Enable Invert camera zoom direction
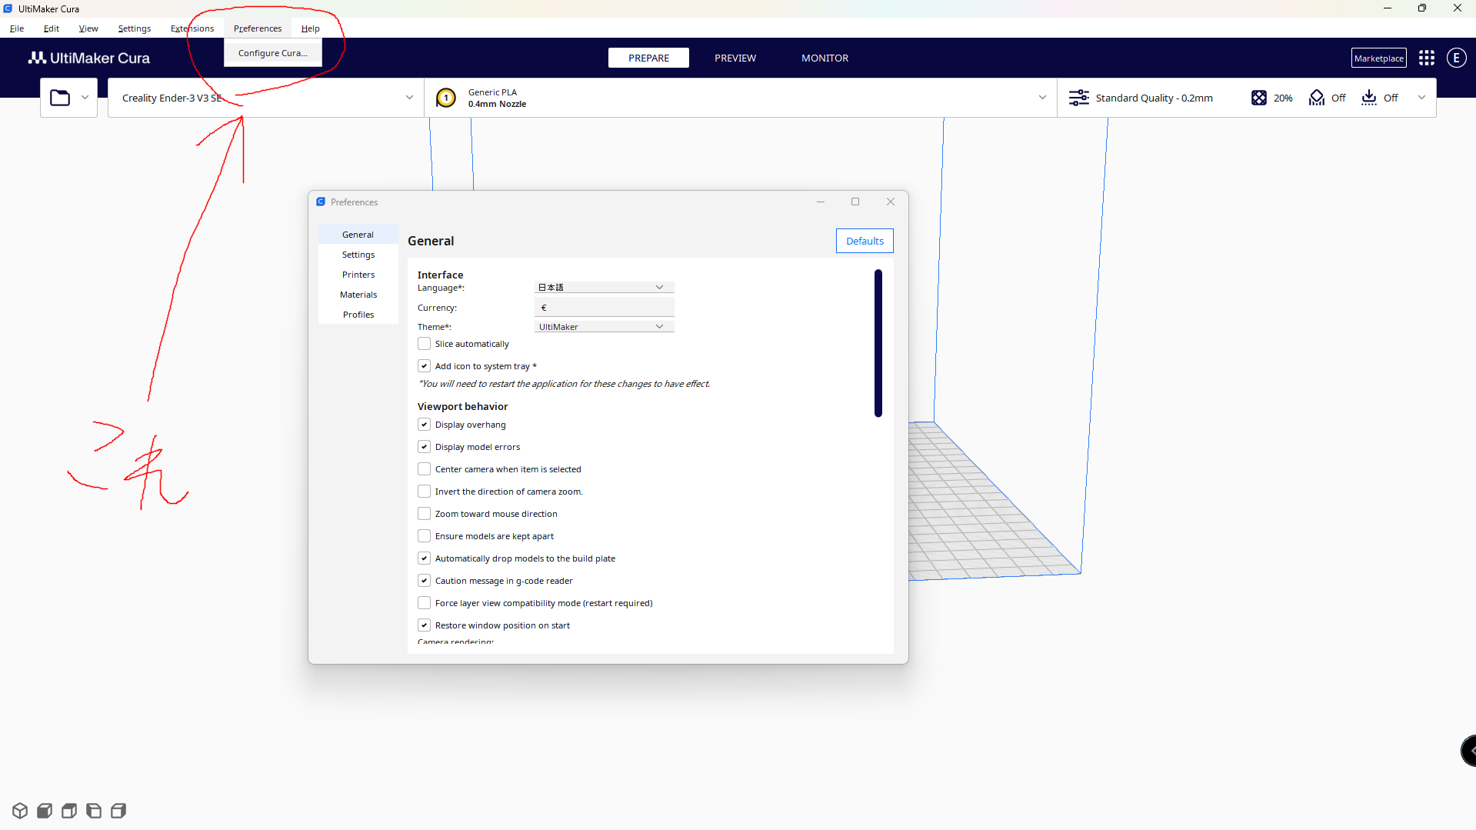The width and height of the screenshot is (1476, 830). pyautogui.click(x=425, y=492)
